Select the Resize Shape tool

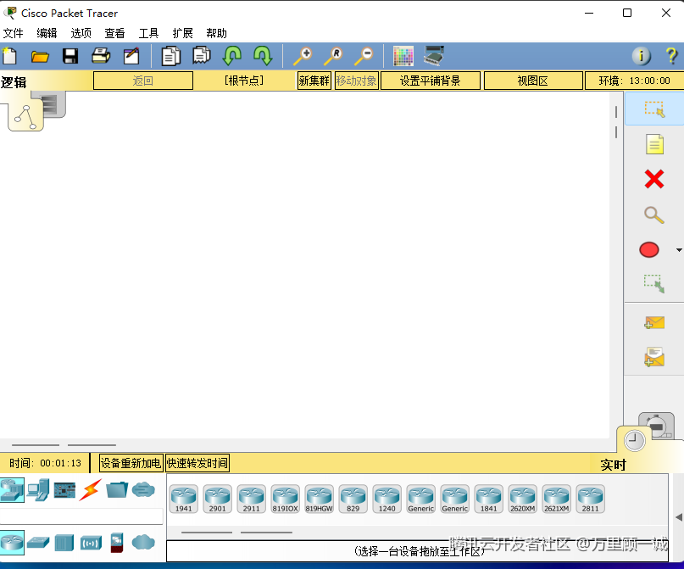[x=654, y=283]
